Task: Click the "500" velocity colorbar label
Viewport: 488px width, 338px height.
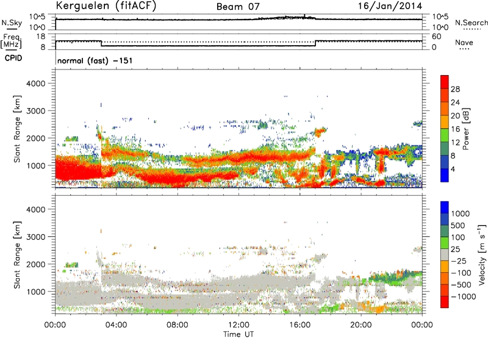Action: 458,226
